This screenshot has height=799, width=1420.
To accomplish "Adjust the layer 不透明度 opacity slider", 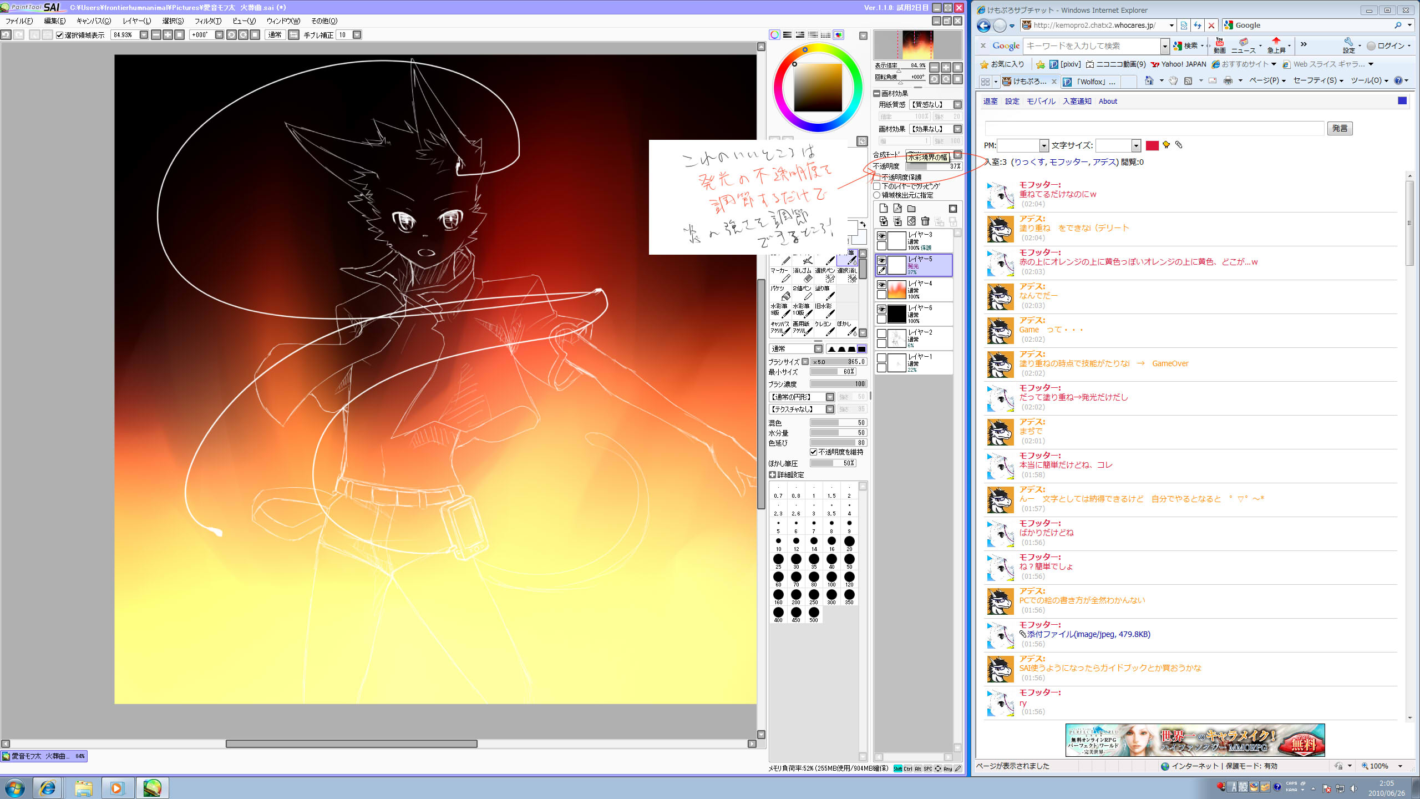I will pyautogui.click(x=934, y=166).
